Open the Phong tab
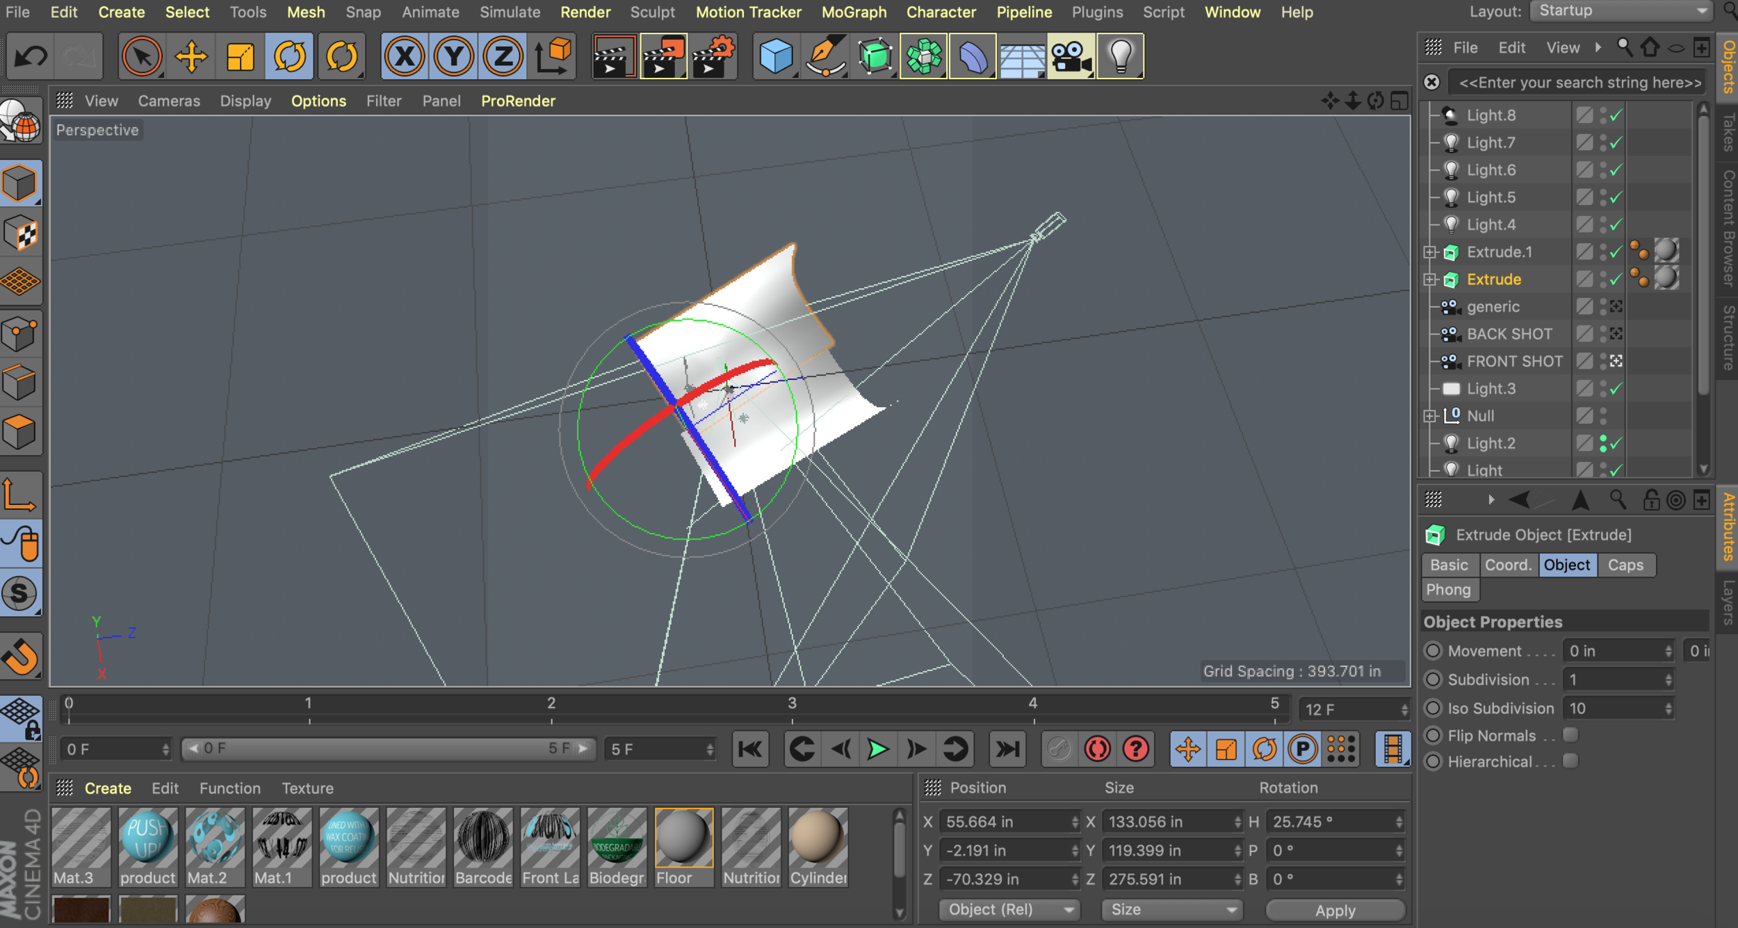Viewport: 1738px width, 928px height. pyautogui.click(x=1449, y=590)
